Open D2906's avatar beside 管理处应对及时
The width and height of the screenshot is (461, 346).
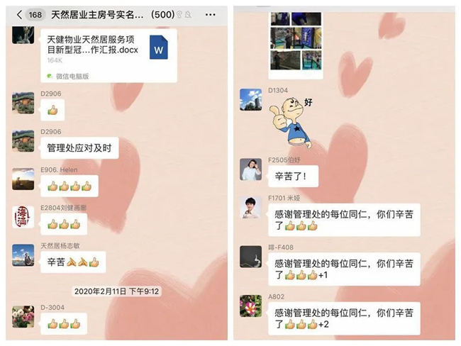coord(23,141)
